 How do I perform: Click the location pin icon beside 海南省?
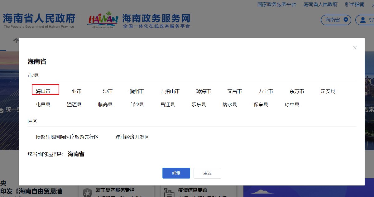click(x=345, y=20)
